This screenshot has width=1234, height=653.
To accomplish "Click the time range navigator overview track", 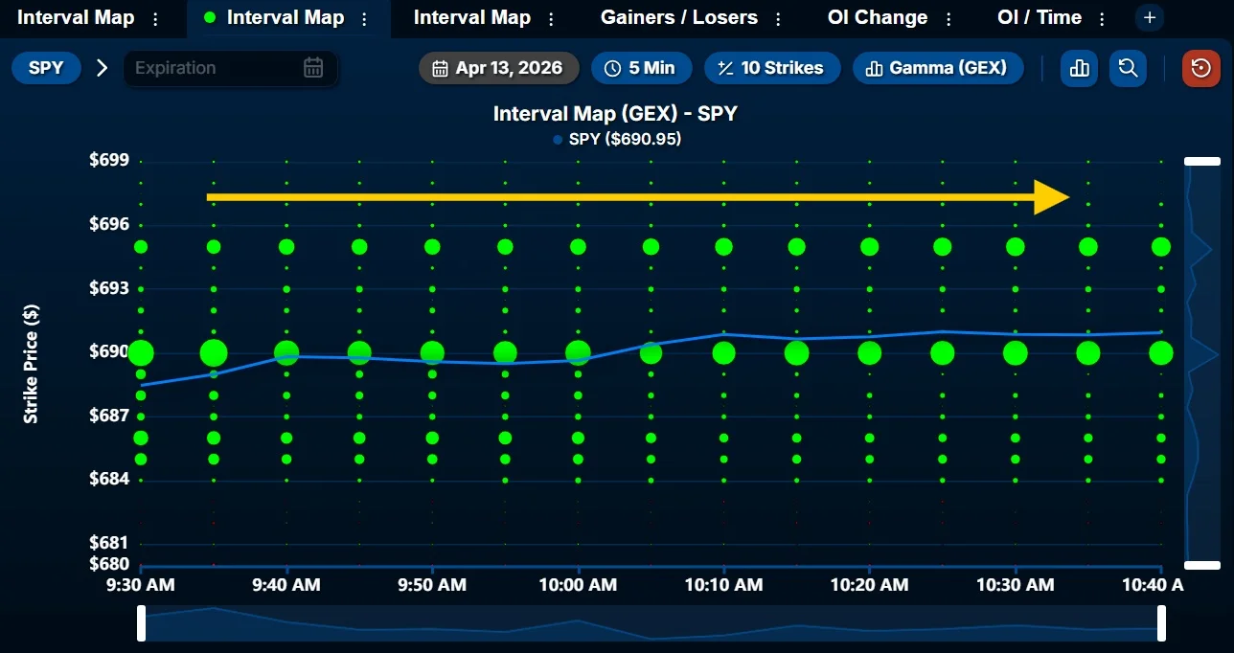I will [651, 623].
